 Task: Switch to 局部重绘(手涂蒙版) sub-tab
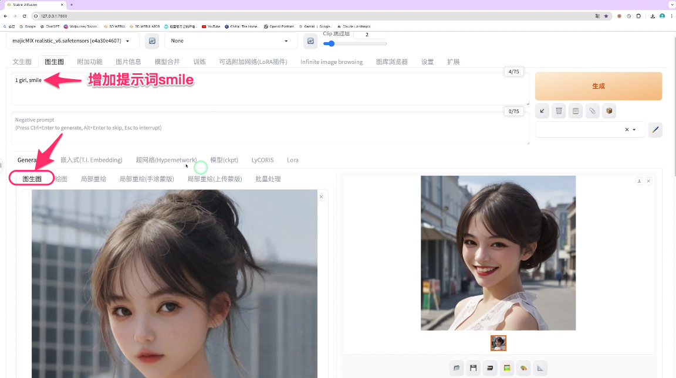[x=147, y=179]
